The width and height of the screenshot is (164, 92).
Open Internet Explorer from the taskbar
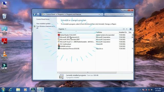pos(11,90)
